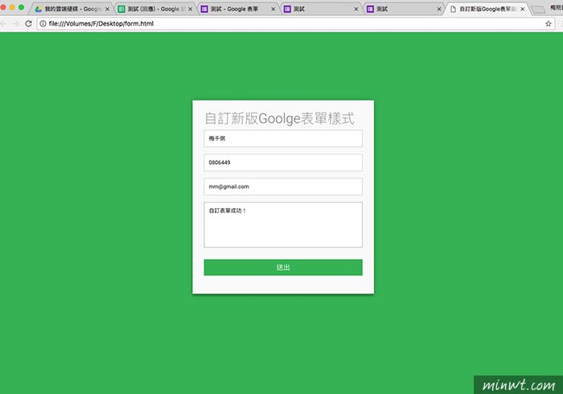
Task: Select the 測試 tab right after 測試 - Google 表單 tab
Action: [321, 9]
